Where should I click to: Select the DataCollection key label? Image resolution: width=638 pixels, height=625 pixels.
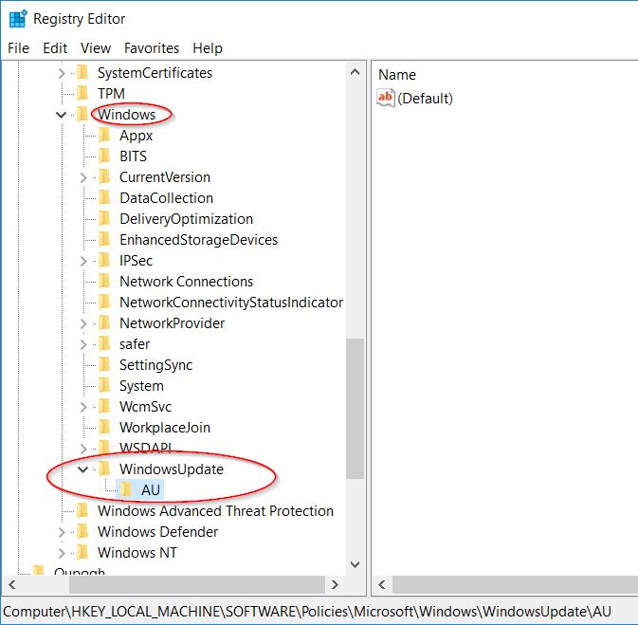click(x=167, y=198)
